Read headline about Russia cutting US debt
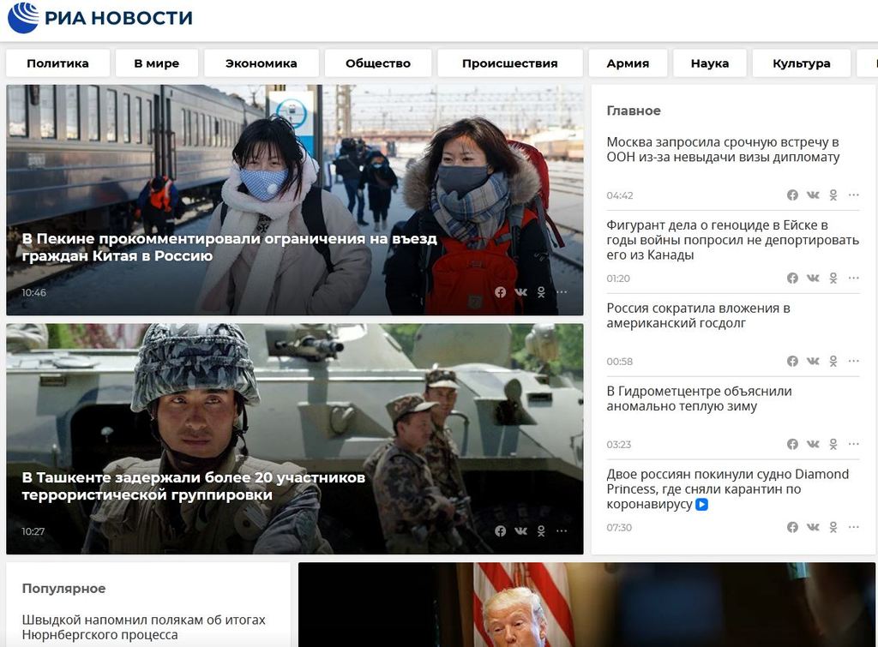This screenshot has height=647, width=878. coord(698,315)
